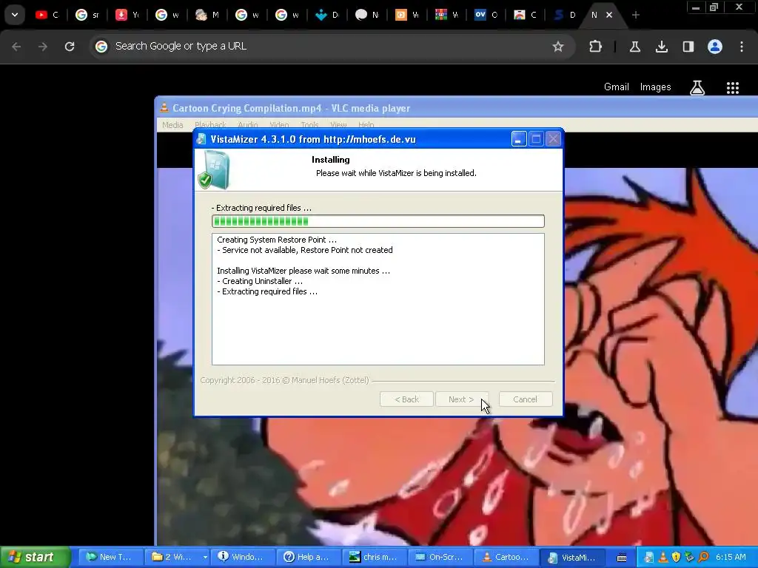Switch to chris m... image taskbar item

(x=374, y=557)
